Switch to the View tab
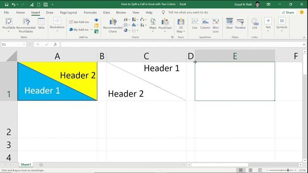 (136, 12)
